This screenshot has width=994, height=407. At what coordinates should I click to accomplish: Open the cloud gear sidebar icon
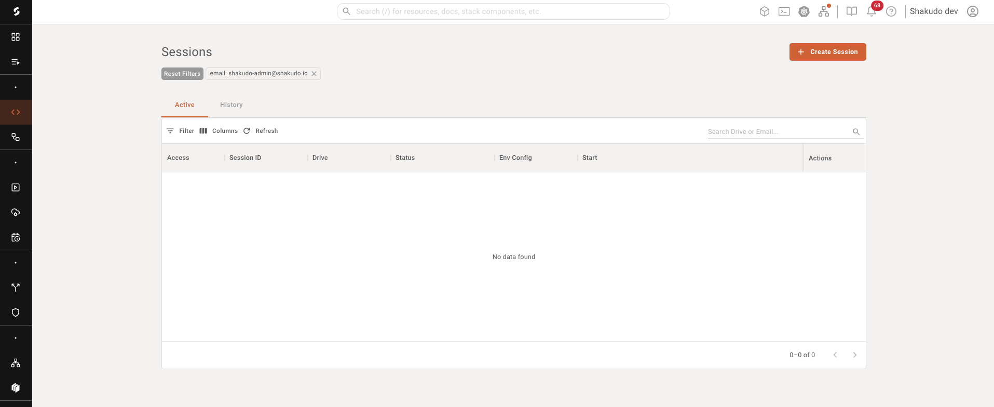[16, 212]
